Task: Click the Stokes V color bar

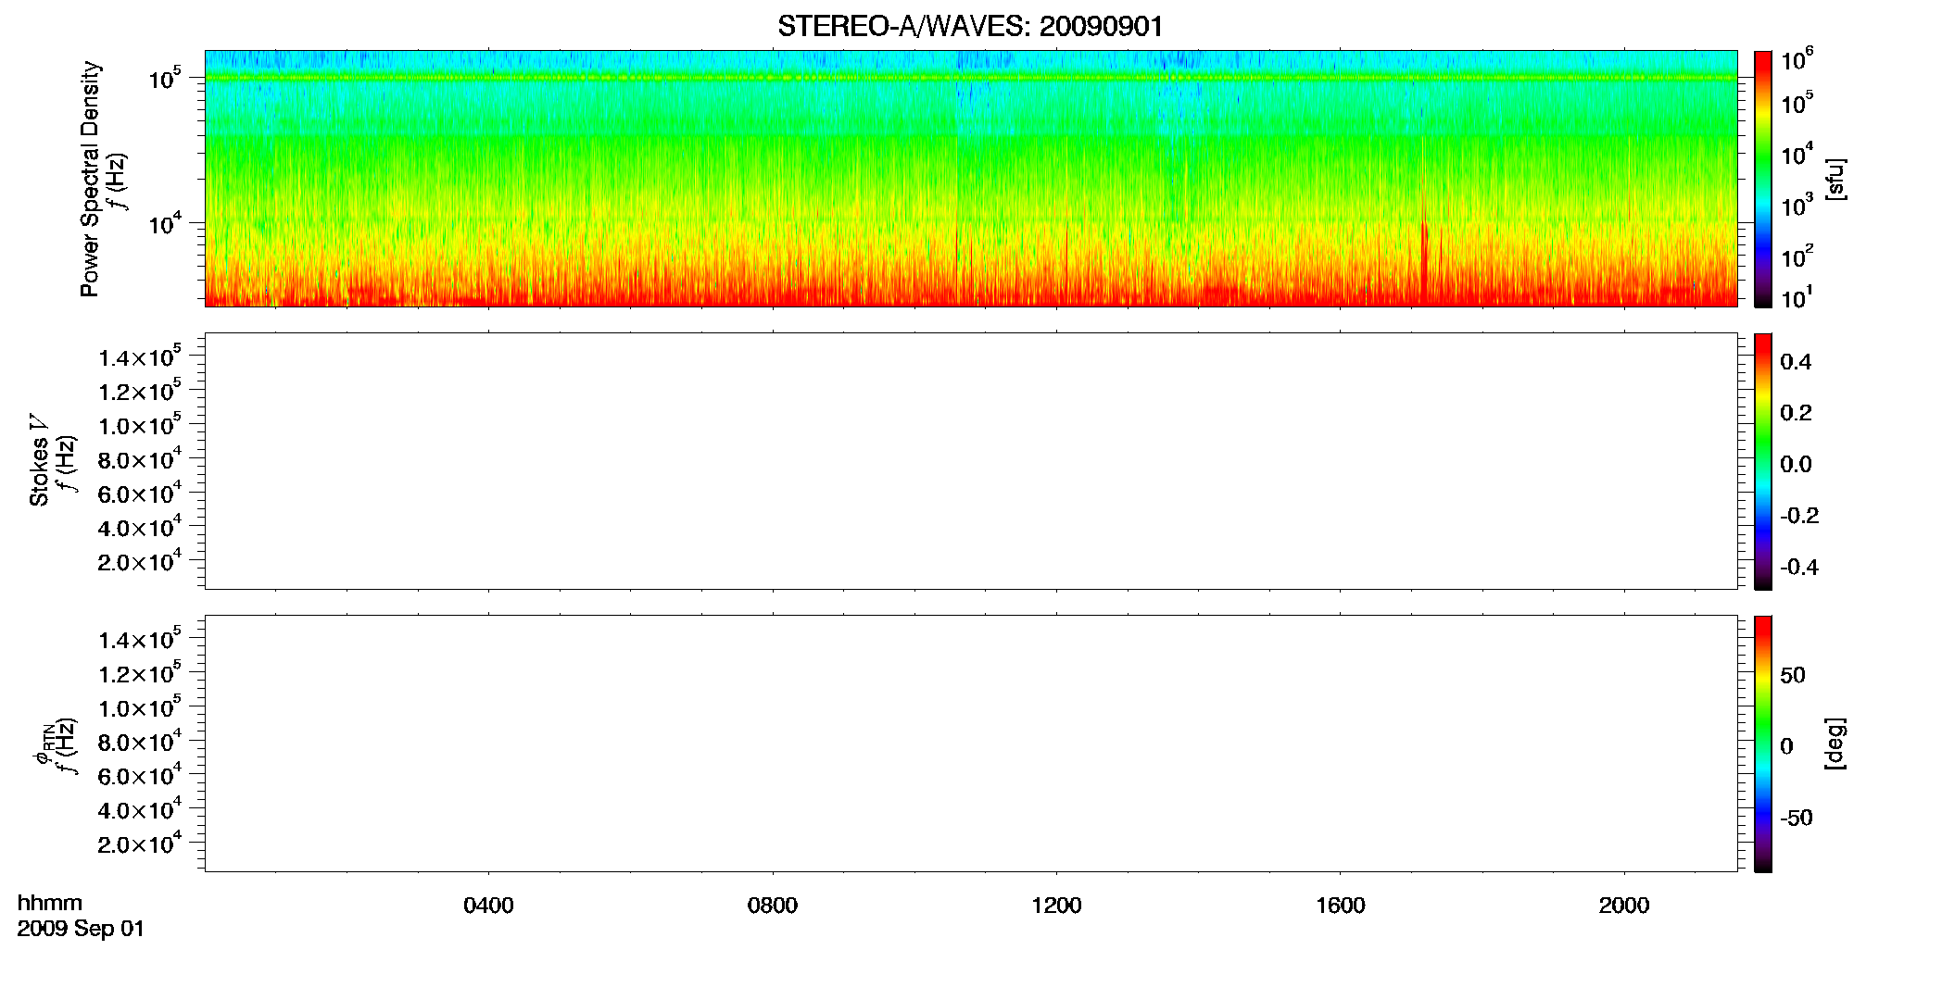Action: [1762, 461]
